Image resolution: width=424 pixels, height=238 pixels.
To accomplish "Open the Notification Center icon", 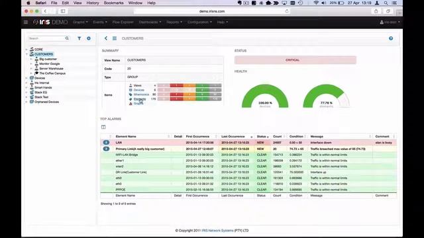I will tap(395, 3).
